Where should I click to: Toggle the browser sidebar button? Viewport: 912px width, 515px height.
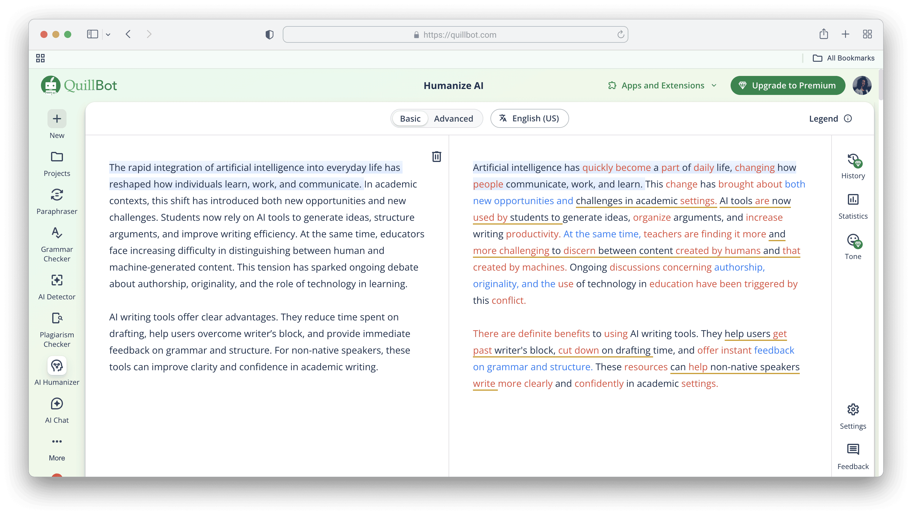pos(92,34)
